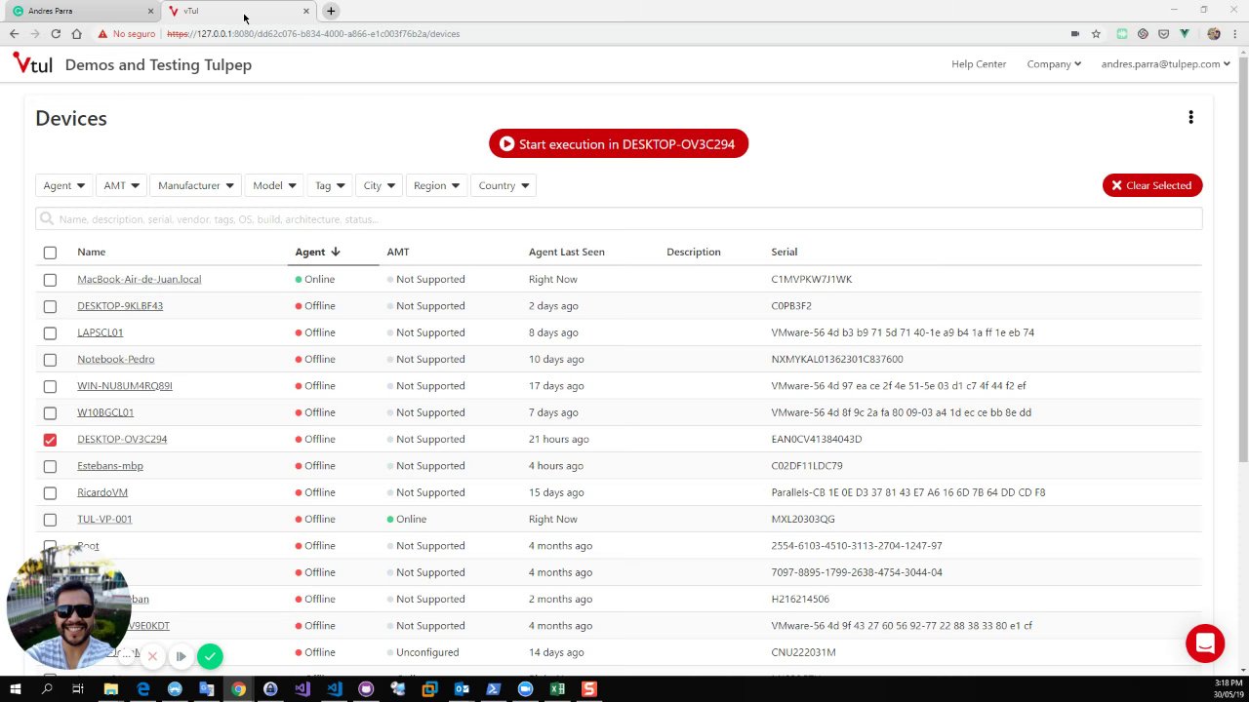Uncheck the DESKTOP-OV3C294 checkbox

[50, 440]
